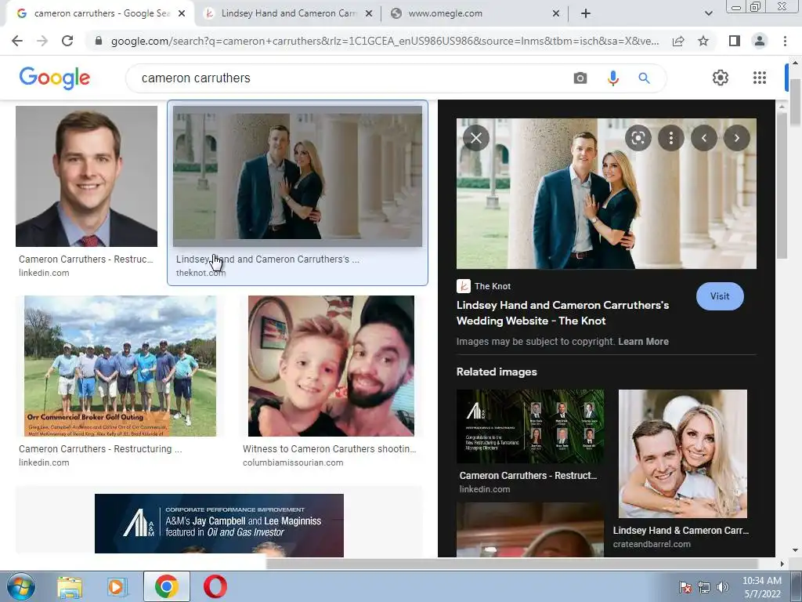
Task: Select the couple photo thumbnail from theknot.com
Action: pos(297,176)
